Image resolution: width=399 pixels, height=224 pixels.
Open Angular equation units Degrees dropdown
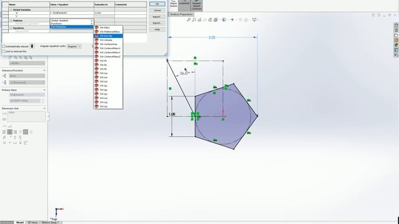tap(74, 47)
